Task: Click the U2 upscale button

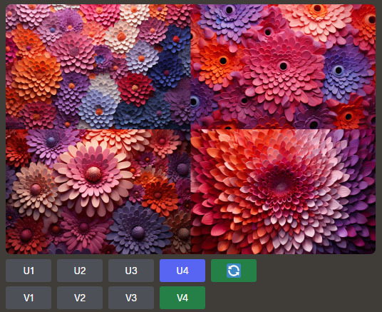Action: (x=80, y=271)
